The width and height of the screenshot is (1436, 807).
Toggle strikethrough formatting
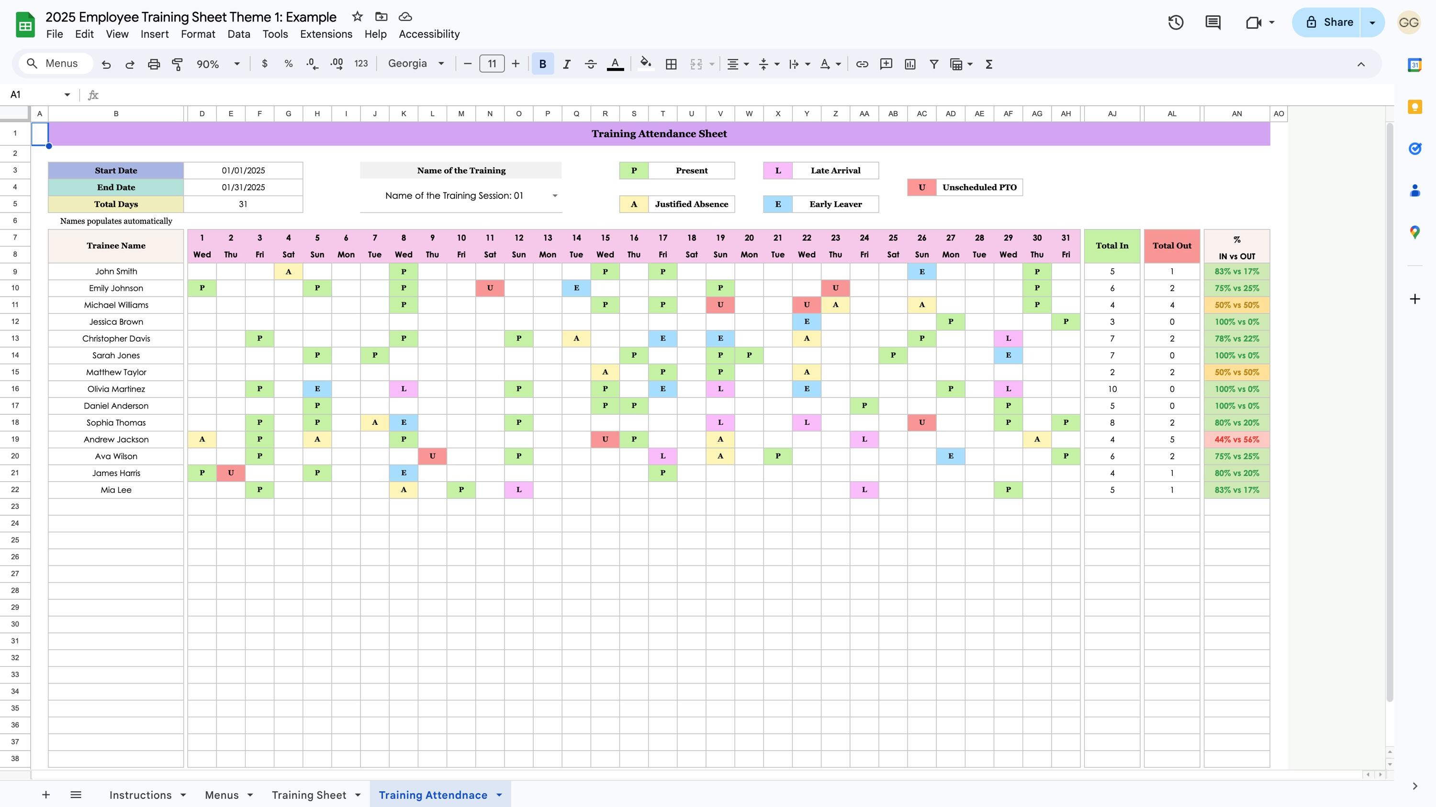click(590, 64)
